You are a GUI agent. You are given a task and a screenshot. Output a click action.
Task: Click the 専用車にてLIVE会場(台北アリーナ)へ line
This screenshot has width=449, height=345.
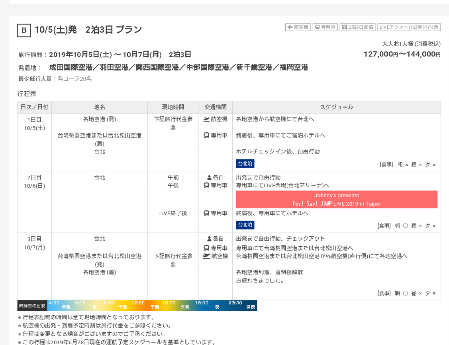pyautogui.click(x=283, y=186)
